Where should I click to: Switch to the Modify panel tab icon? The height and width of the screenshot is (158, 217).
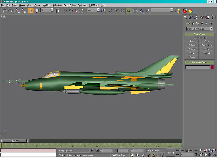[191, 17]
